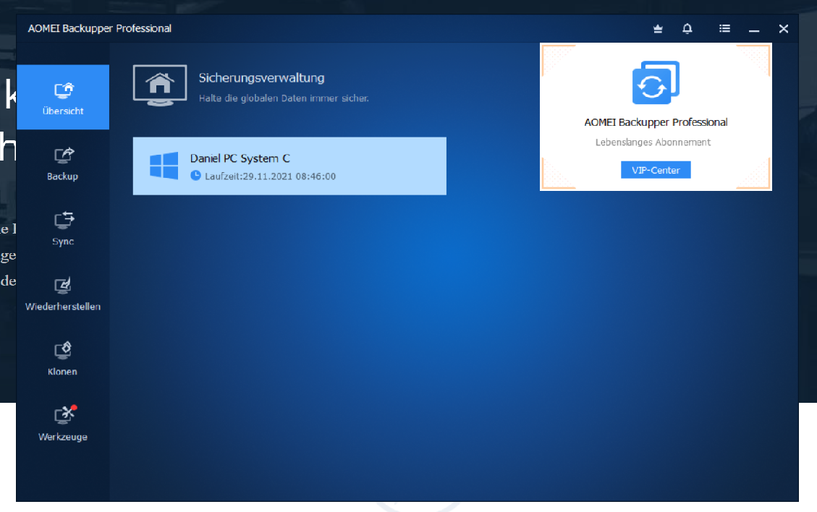Image resolution: width=817 pixels, height=512 pixels.
Task: Close the AOMEI Backupper window
Action: [783, 29]
